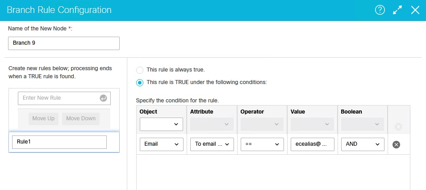426x190 pixels.
Task: Remove the Email condition row with X icon
Action: click(x=396, y=144)
